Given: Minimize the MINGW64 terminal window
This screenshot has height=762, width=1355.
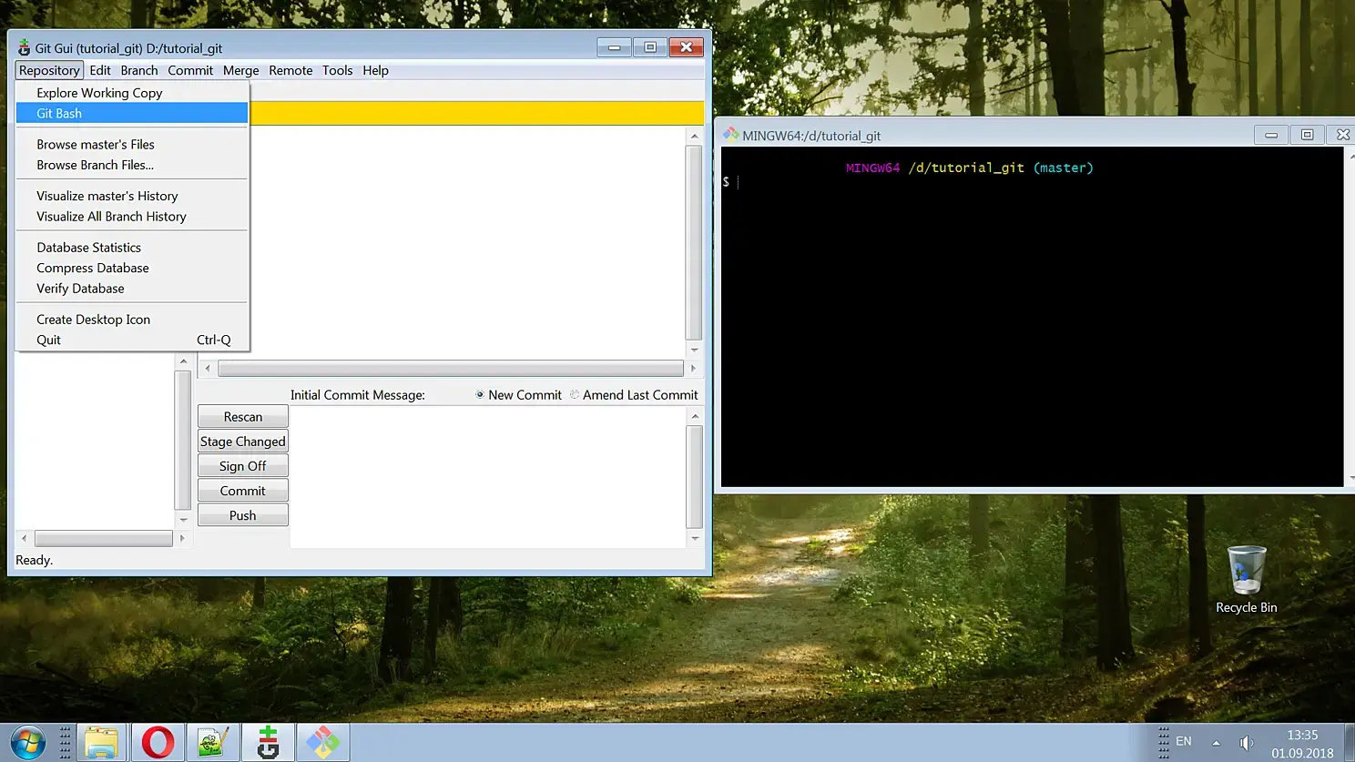Looking at the screenshot, I should click(x=1271, y=135).
